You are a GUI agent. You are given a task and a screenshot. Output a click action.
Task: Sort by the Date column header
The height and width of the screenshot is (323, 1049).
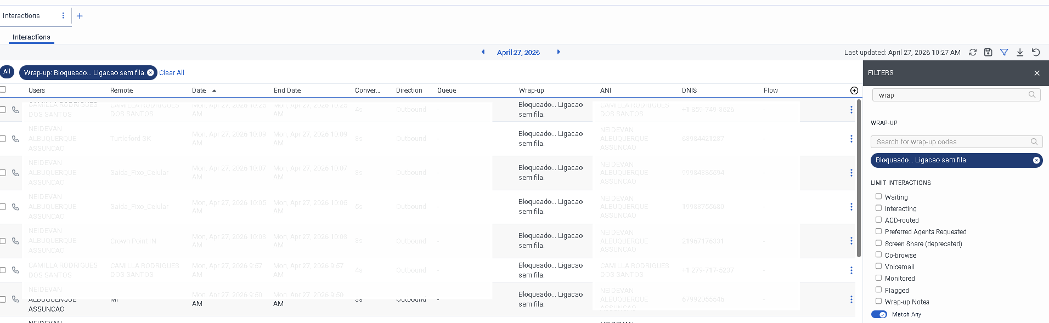tap(199, 90)
